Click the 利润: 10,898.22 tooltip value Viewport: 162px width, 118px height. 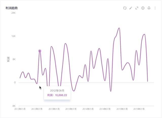click(x=57, y=95)
